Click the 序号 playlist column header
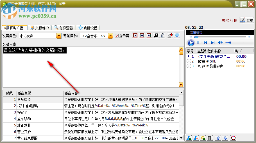The width and height of the screenshot is (256, 143). pos(191,51)
